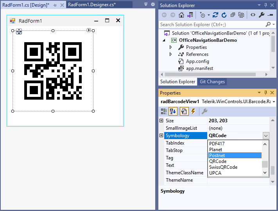The width and height of the screenshot is (278, 211).
Task: Click the Size value 203, 203
Action: click(x=218, y=120)
